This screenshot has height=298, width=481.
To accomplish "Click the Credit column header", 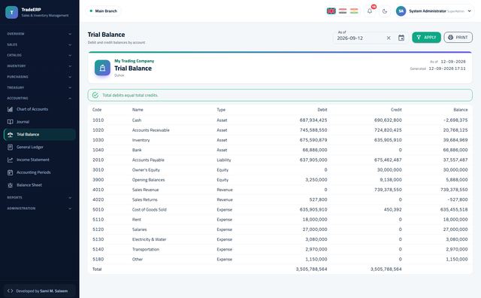I will [396, 110].
